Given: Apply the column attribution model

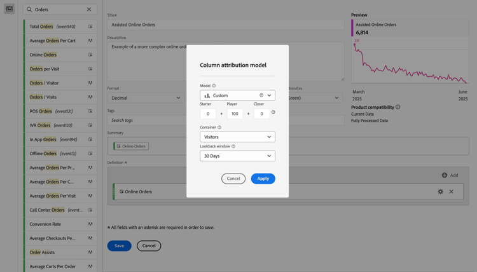Looking at the screenshot, I should 263,179.
